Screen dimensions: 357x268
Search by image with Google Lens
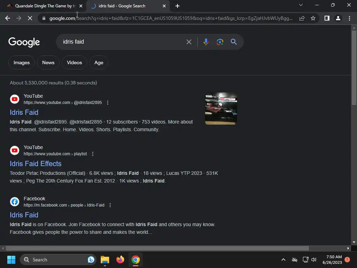(x=220, y=42)
